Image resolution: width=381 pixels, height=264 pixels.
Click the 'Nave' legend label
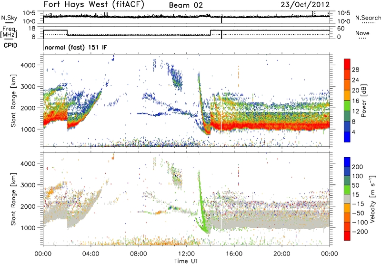(x=362, y=33)
